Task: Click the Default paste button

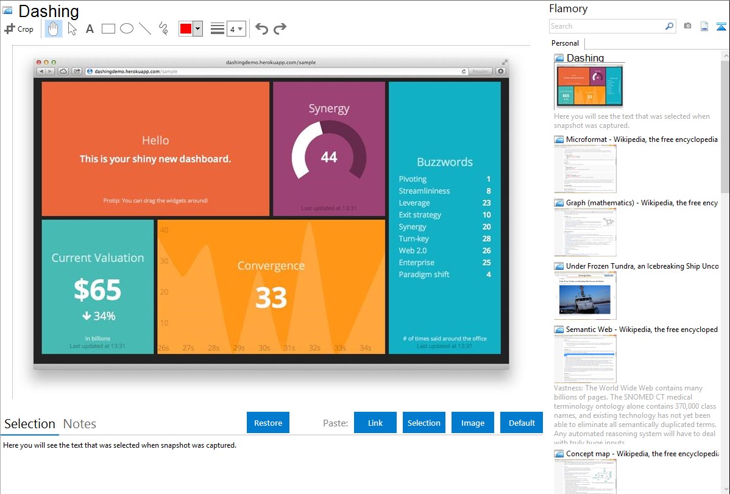Action: 522,422
